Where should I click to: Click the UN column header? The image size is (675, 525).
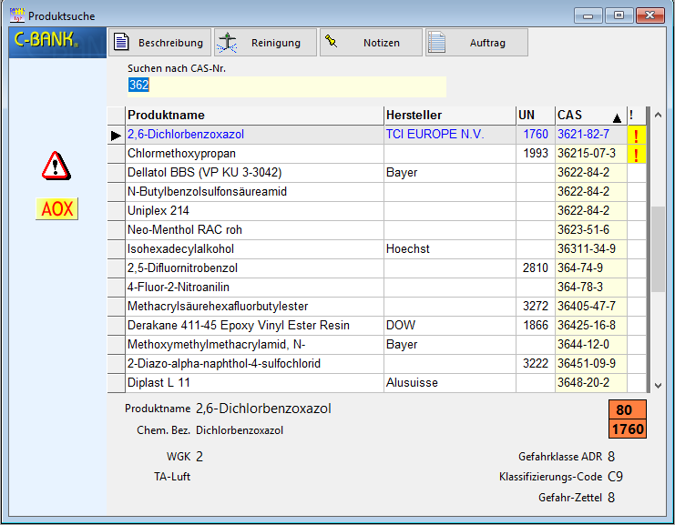pos(535,116)
